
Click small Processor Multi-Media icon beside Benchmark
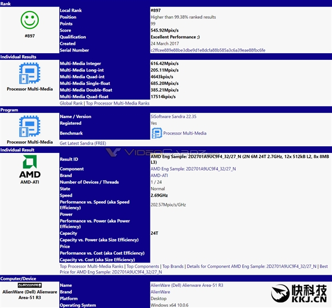click(157, 133)
